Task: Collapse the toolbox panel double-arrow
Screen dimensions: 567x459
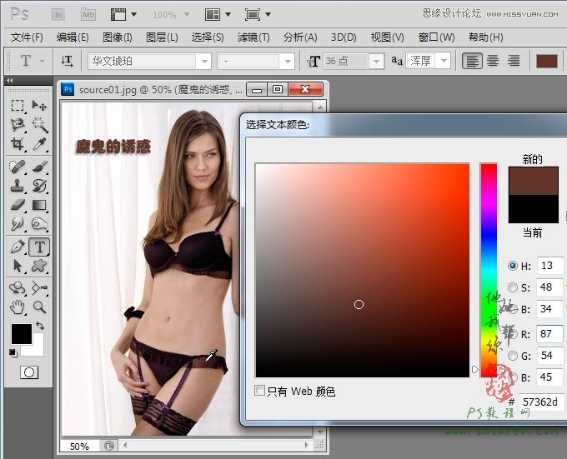Action: pyautogui.click(x=10, y=80)
